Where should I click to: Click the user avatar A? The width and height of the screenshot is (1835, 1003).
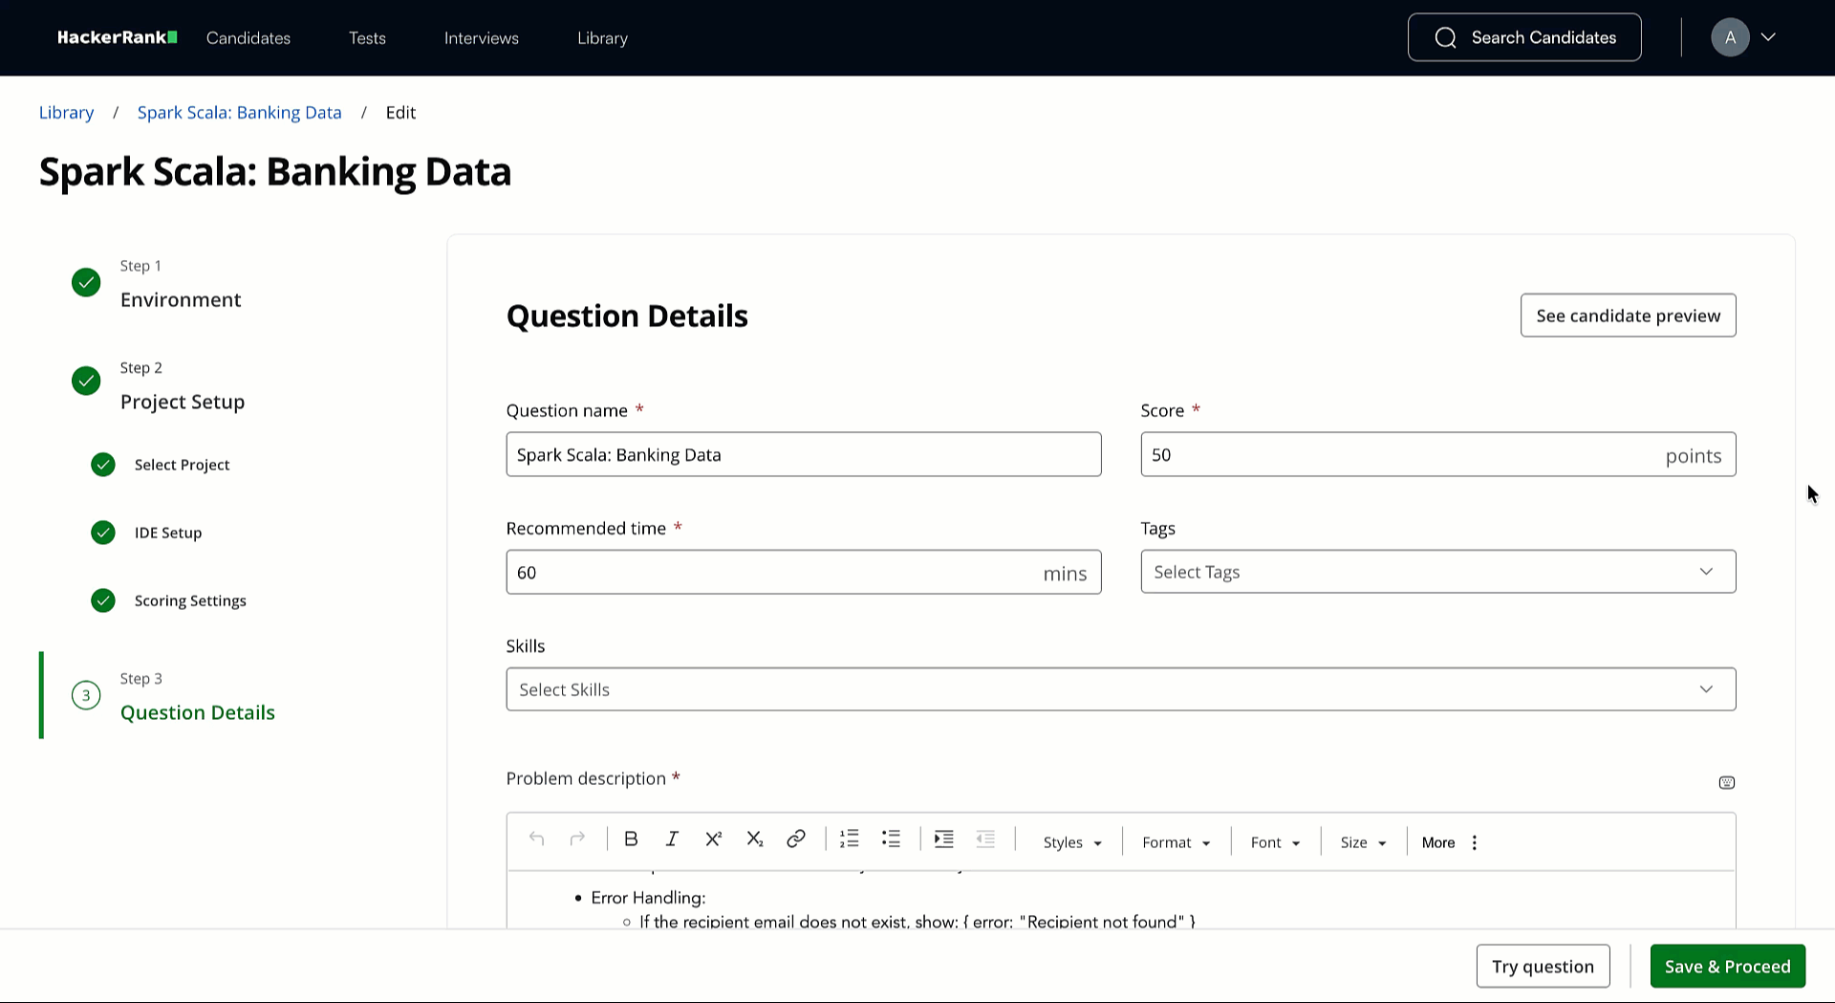point(1730,37)
